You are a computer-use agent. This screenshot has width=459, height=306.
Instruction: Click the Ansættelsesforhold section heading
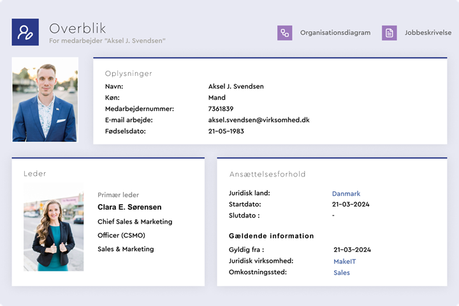[x=267, y=174]
